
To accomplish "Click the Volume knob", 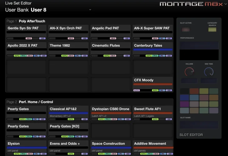I will coord(189,72).
